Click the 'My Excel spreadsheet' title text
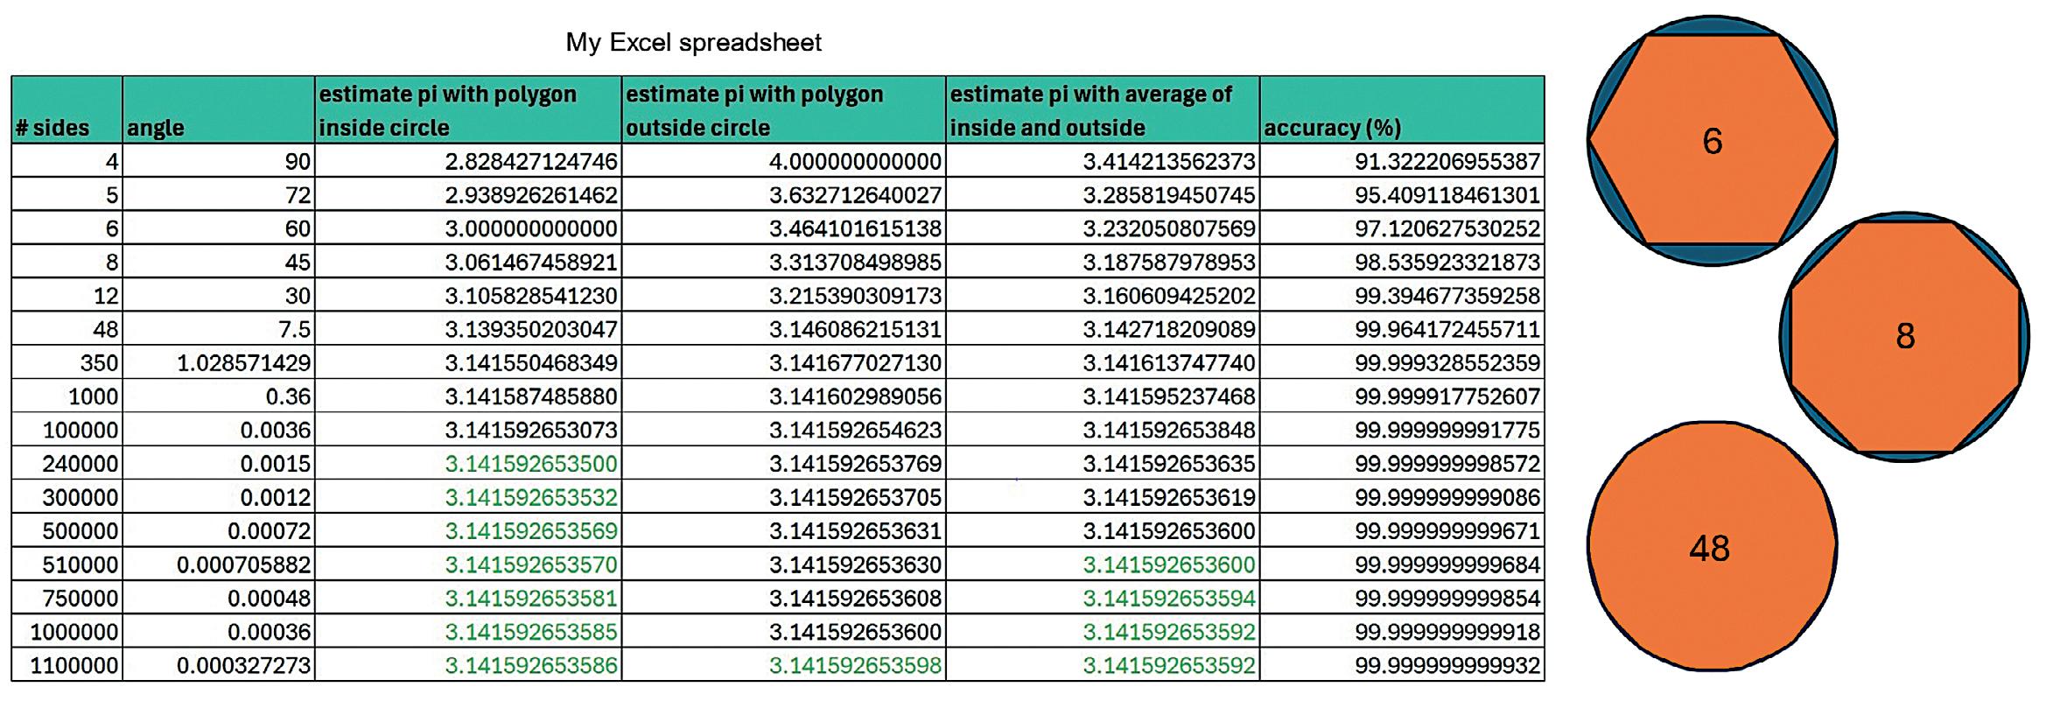Viewport: 2046px width, 701px height. click(693, 42)
